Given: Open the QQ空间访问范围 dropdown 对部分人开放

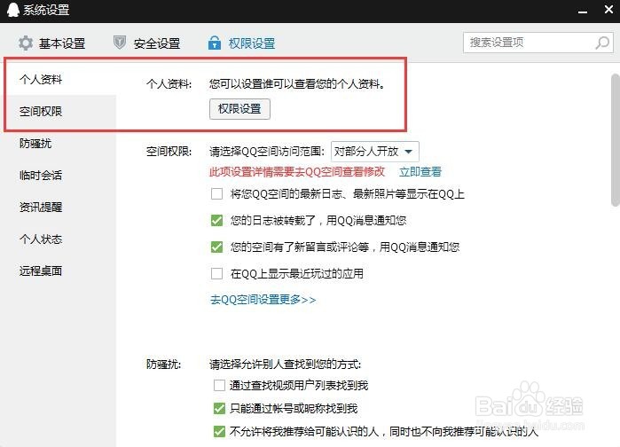Looking at the screenshot, I should tap(375, 152).
